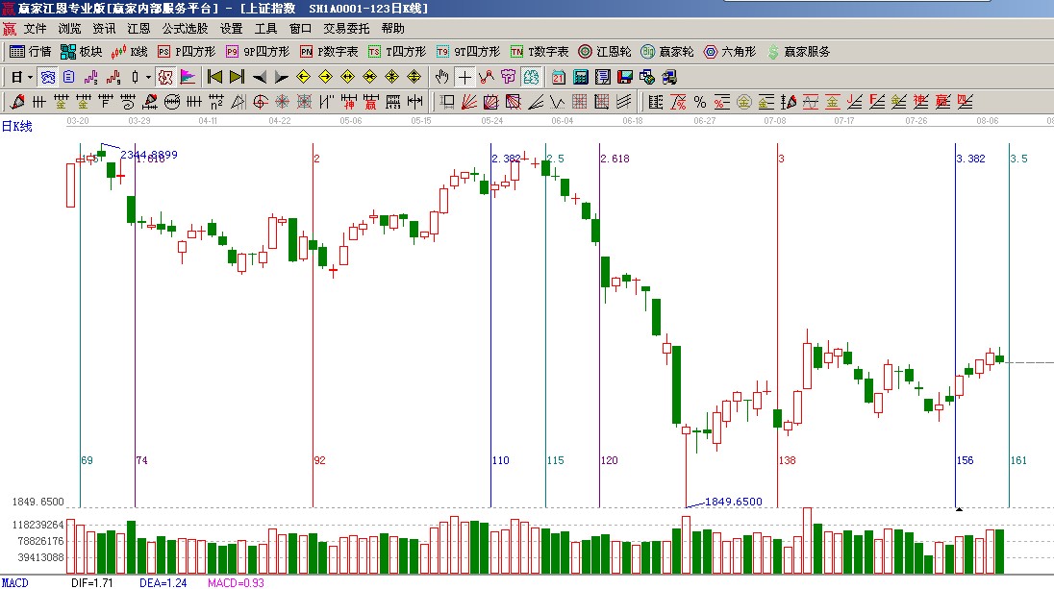Expand the candlestick style dropdown arrow
This screenshot has width=1054, height=589.
point(147,77)
